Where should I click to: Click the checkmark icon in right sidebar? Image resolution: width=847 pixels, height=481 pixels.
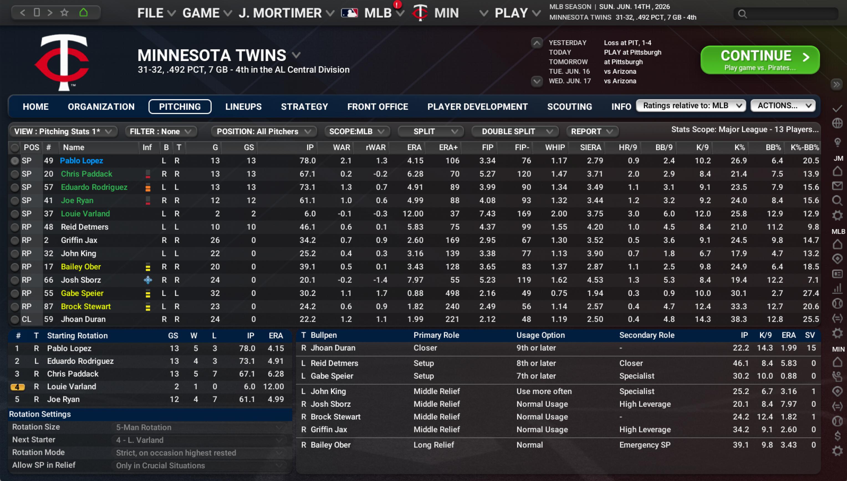click(837, 108)
